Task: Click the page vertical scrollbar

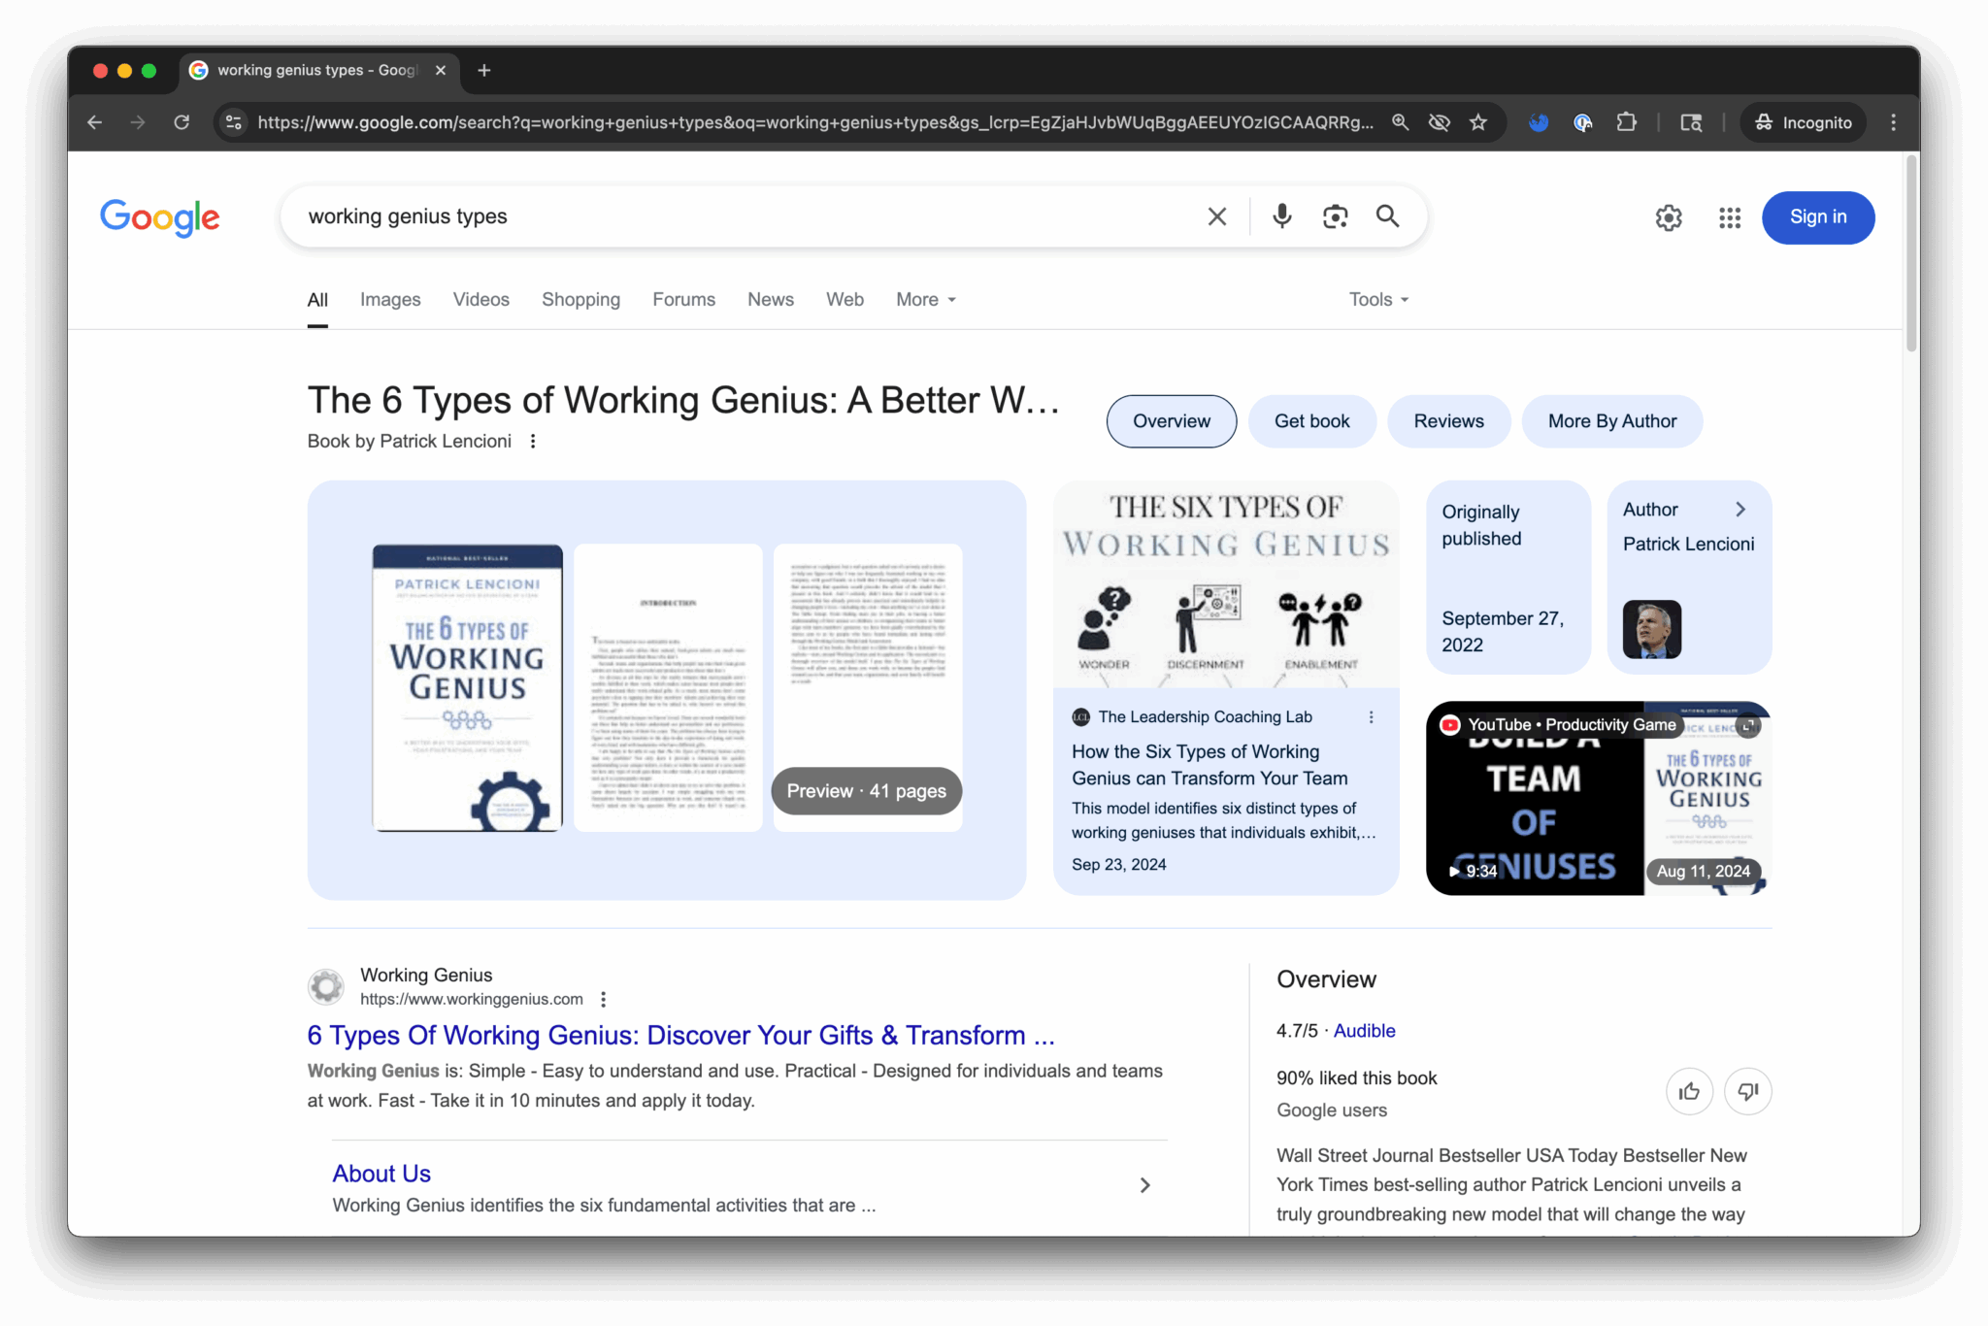Action: coord(1910,254)
